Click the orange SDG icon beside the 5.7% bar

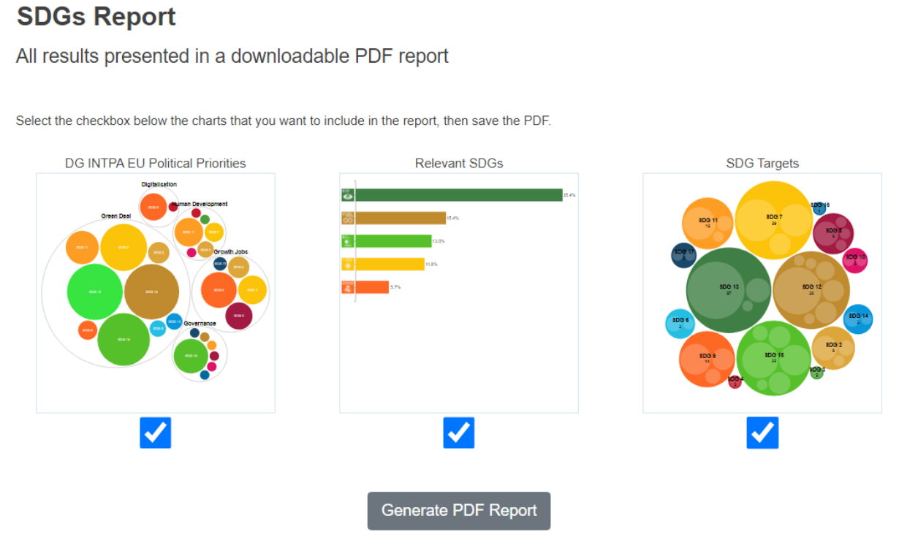pyautogui.click(x=348, y=287)
